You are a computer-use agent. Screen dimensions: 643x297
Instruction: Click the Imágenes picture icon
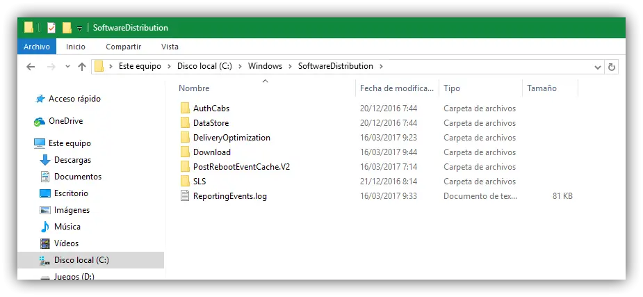[x=44, y=210]
